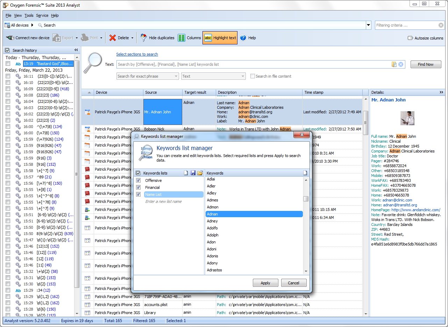Screen dimensions: 448x327
Task: Click the All devices icon in address bar
Action: 7,25
